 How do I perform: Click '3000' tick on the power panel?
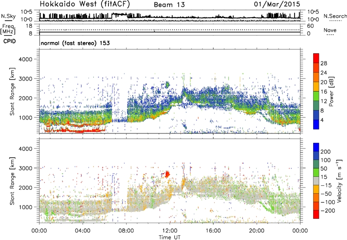[x=26, y=79]
